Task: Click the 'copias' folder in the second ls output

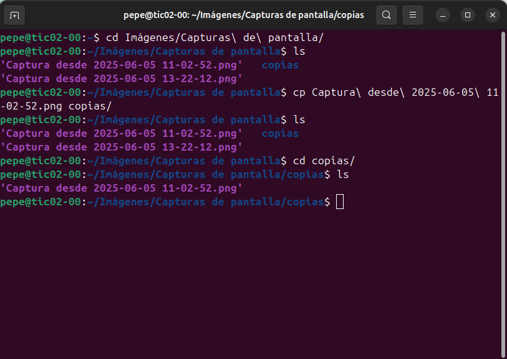Action: pos(280,133)
